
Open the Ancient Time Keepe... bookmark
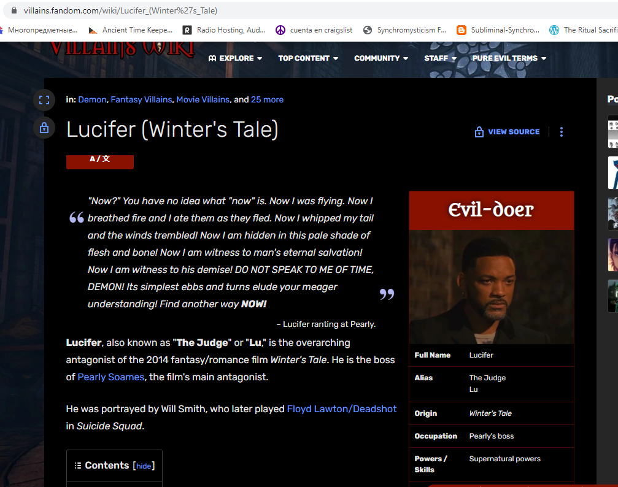coord(131,30)
